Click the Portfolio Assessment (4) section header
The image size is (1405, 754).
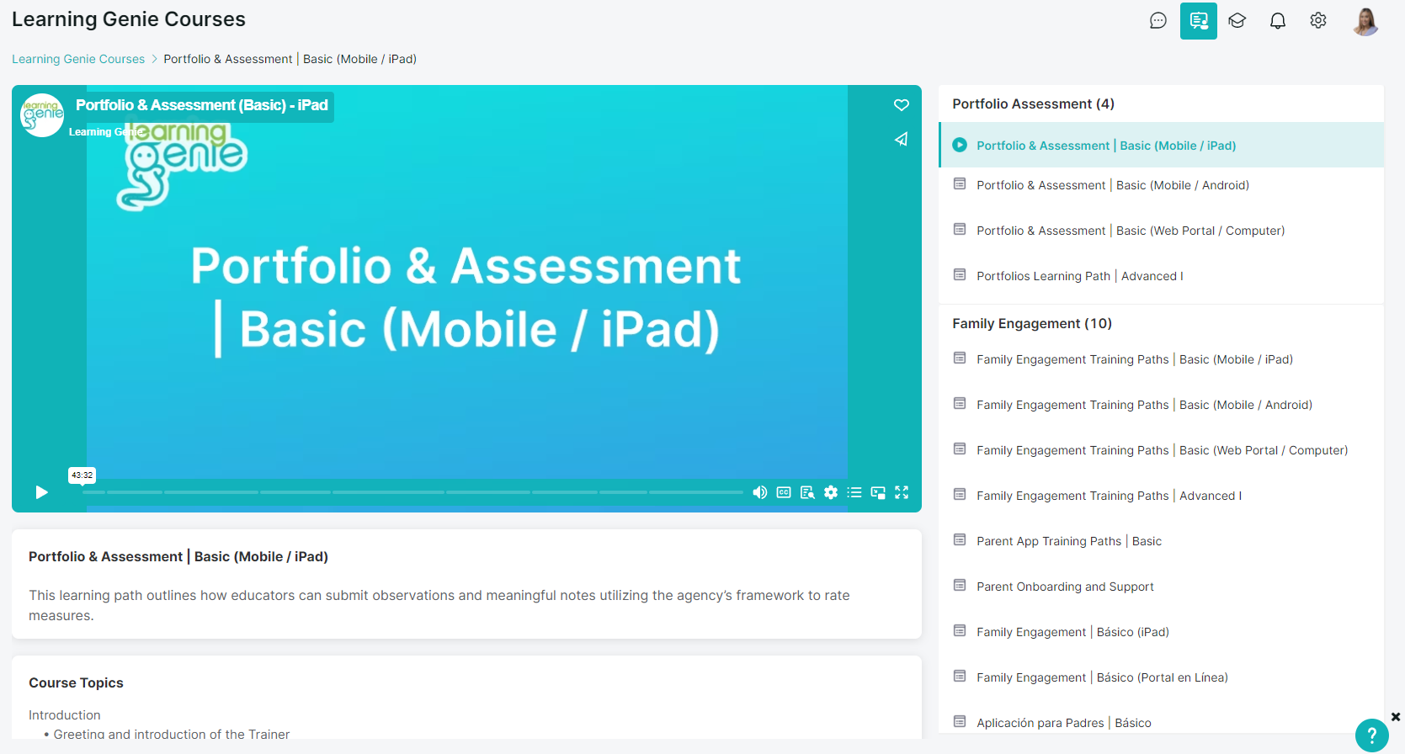point(1033,104)
